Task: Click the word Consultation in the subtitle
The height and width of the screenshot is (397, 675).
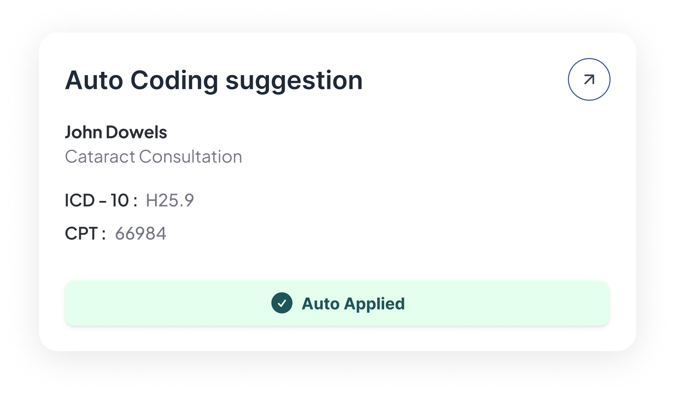Action: point(191,157)
